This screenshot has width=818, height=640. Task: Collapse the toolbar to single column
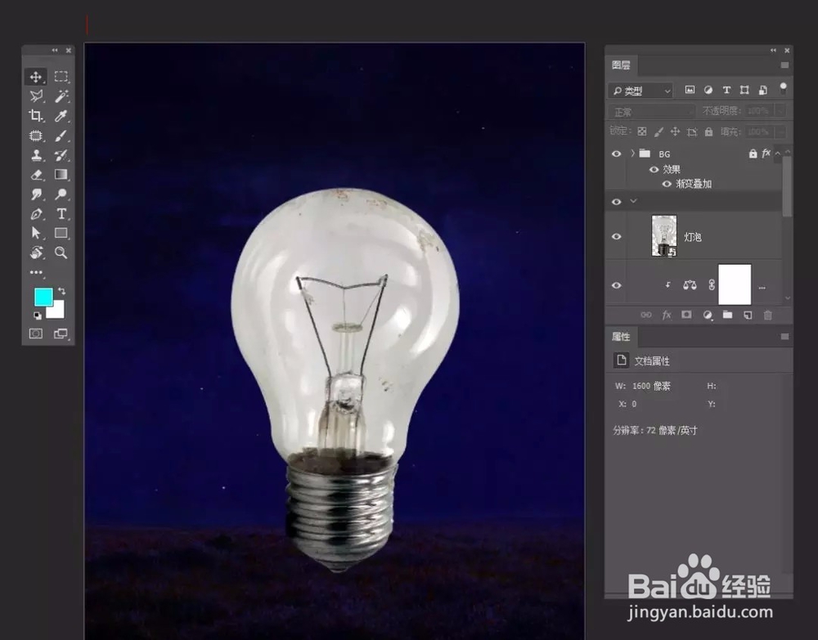[55, 50]
